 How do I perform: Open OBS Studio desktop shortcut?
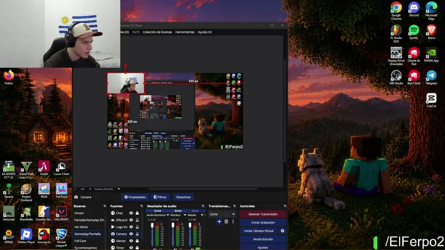(x=396, y=78)
